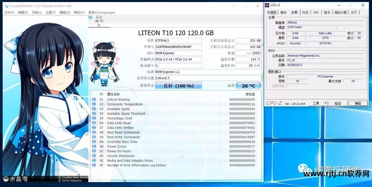Open the 主题(T) theme menu
The width and height of the screenshot is (372, 187).
coord(51,12)
